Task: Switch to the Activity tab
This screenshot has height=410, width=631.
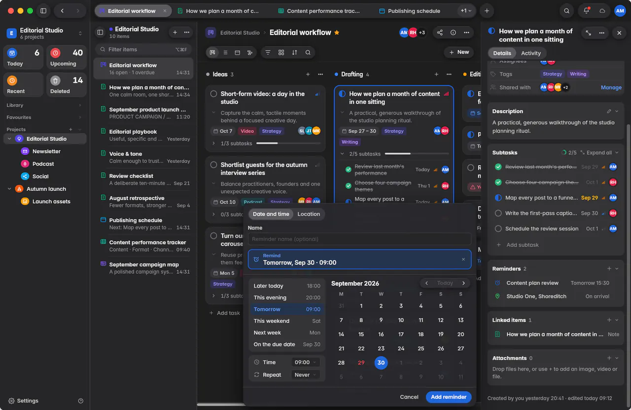Action: click(531, 53)
